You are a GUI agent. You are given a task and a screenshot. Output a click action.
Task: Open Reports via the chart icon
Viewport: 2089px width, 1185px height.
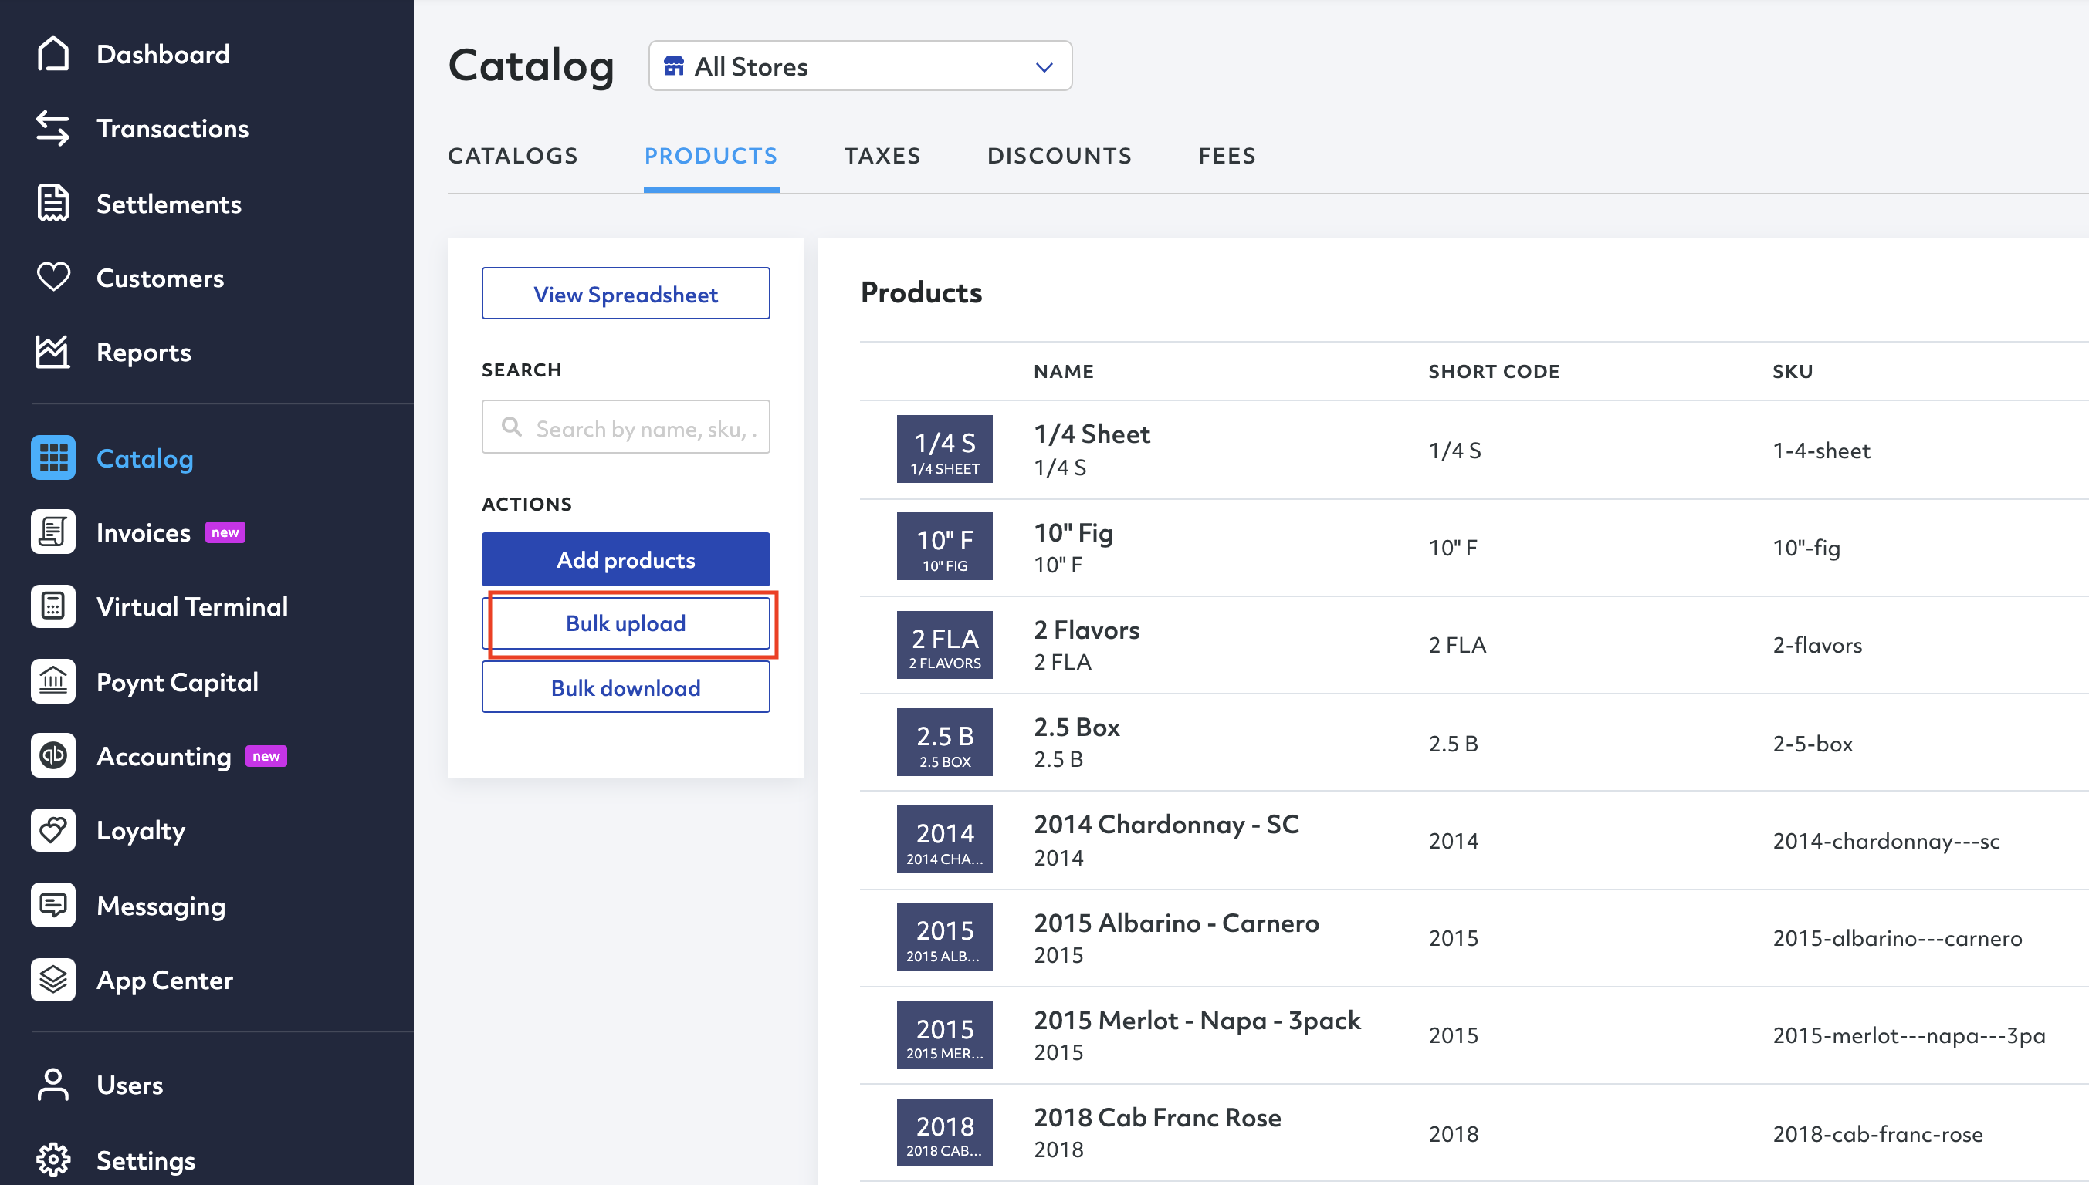click(x=53, y=353)
